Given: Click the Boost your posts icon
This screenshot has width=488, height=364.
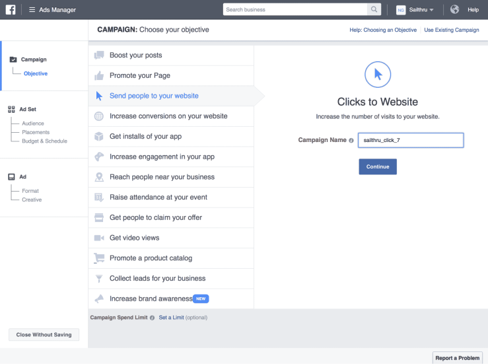Looking at the screenshot, I should click(x=99, y=55).
